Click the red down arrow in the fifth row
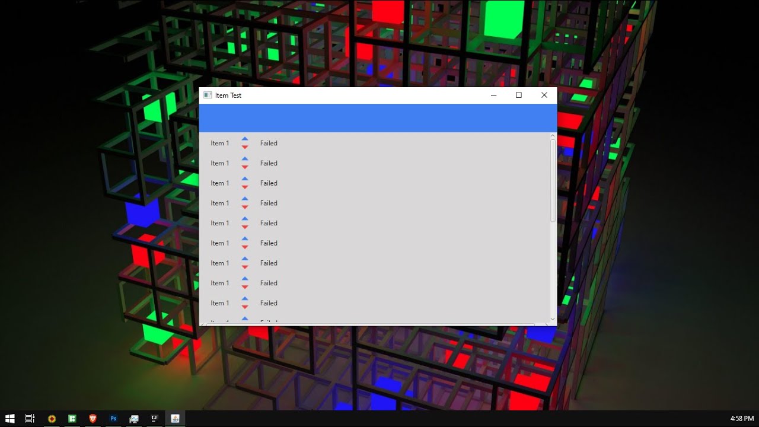 click(245, 227)
